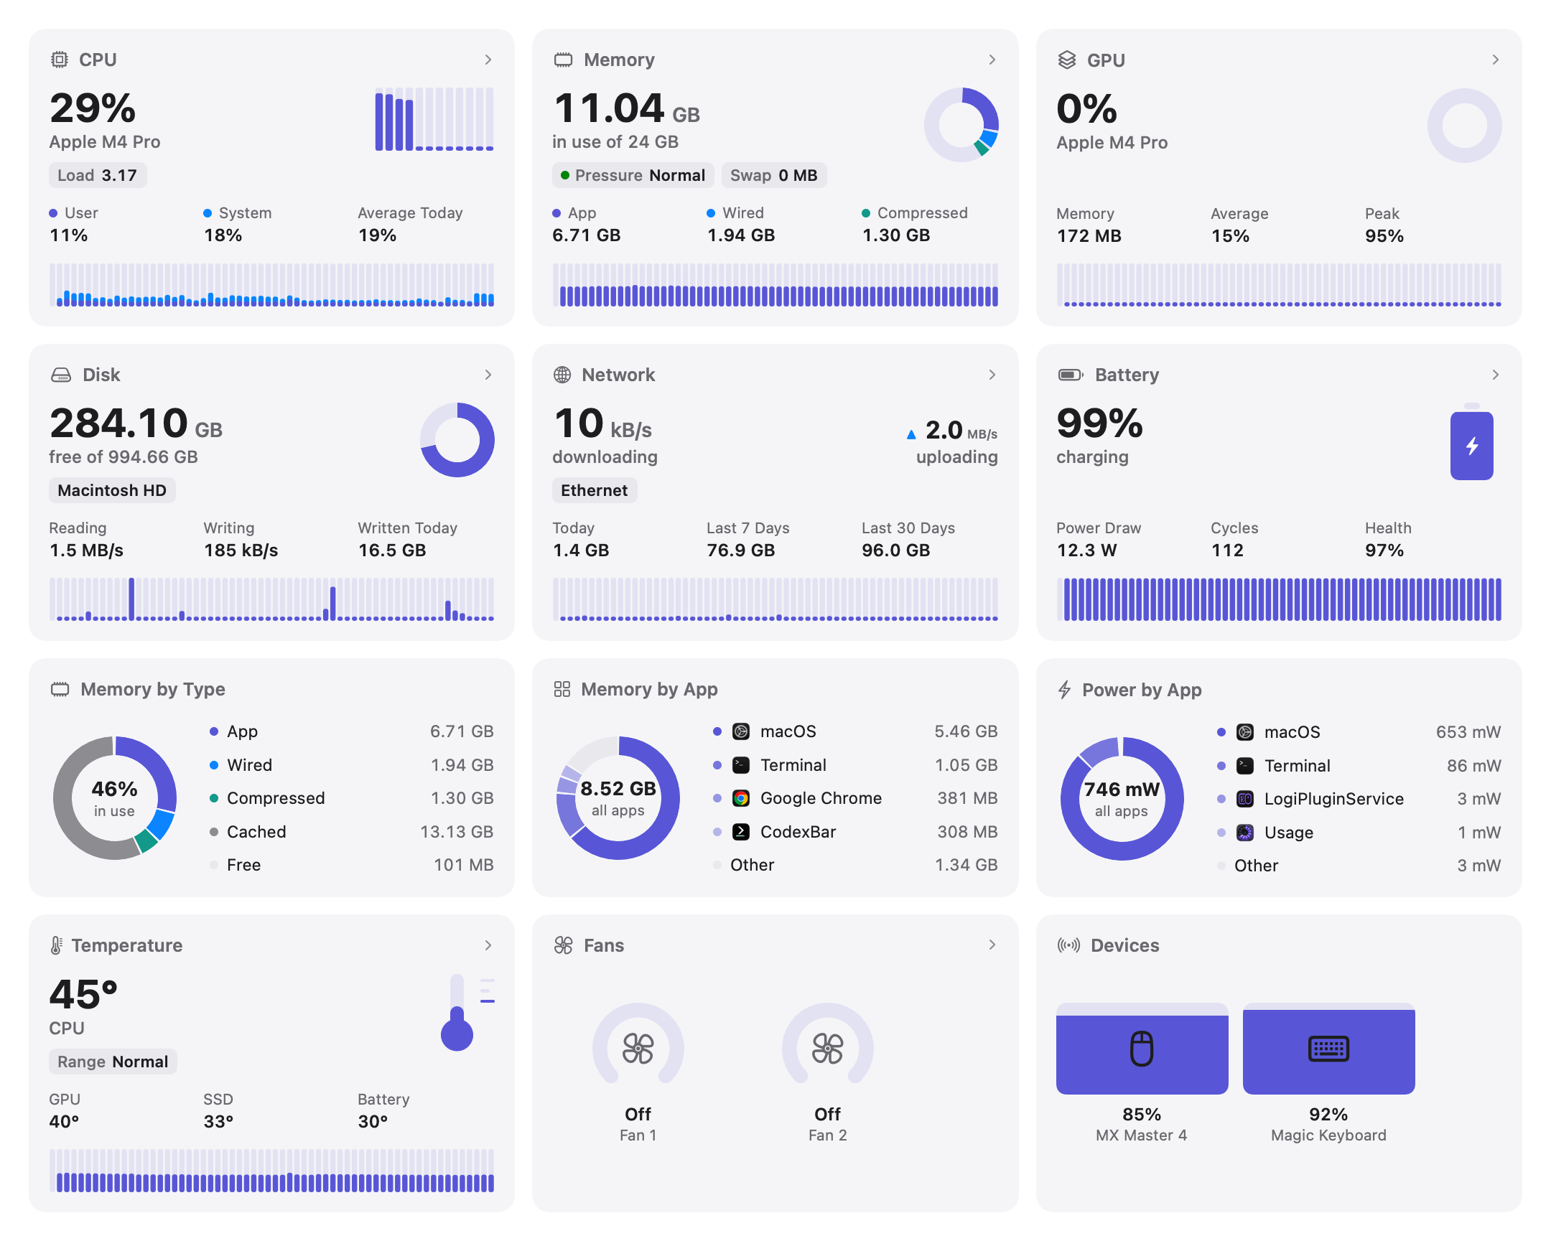Click the Pressure Normal badge
The image size is (1551, 1241).
(633, 175)
